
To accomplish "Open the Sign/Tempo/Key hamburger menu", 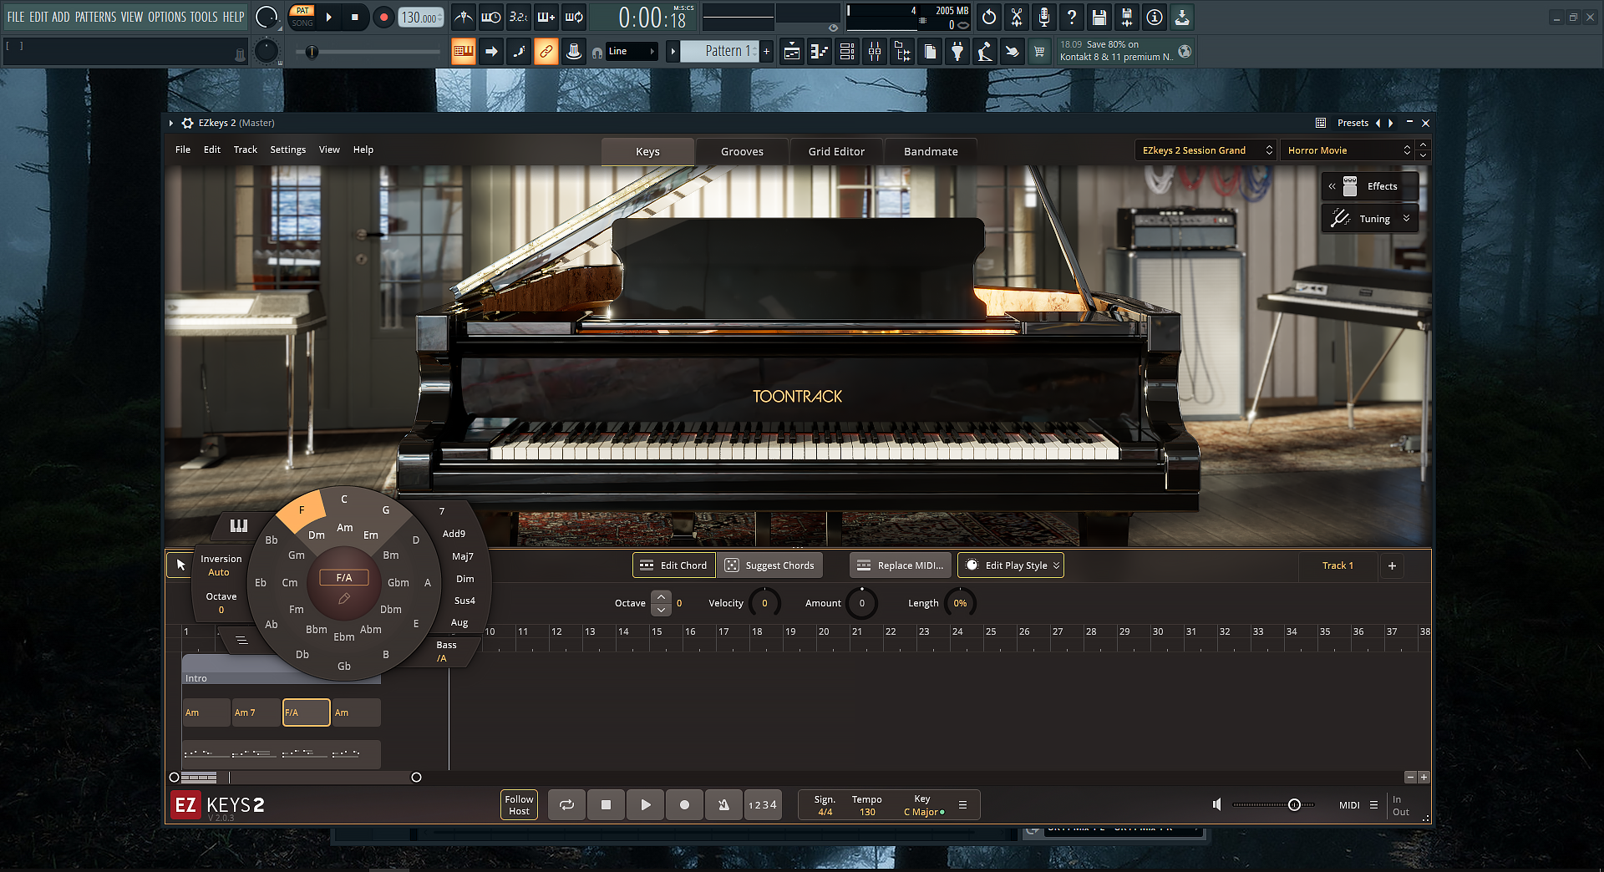I will tap(962, 805).
